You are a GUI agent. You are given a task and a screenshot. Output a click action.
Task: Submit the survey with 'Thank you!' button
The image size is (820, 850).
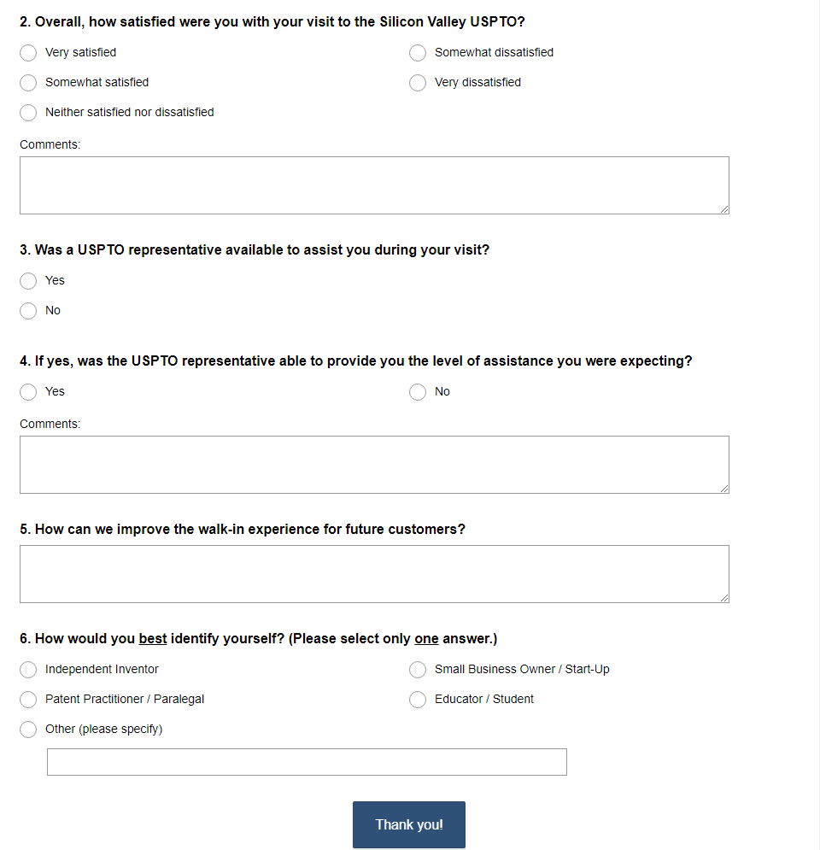point(409,824)
